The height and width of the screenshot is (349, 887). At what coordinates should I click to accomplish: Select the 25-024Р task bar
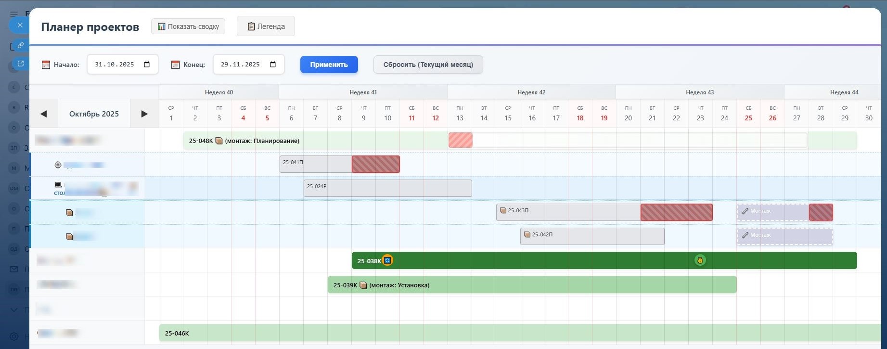(x=387, y=188)
